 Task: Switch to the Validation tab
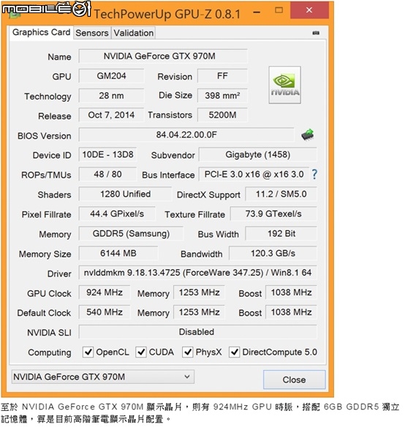point(134,33)
